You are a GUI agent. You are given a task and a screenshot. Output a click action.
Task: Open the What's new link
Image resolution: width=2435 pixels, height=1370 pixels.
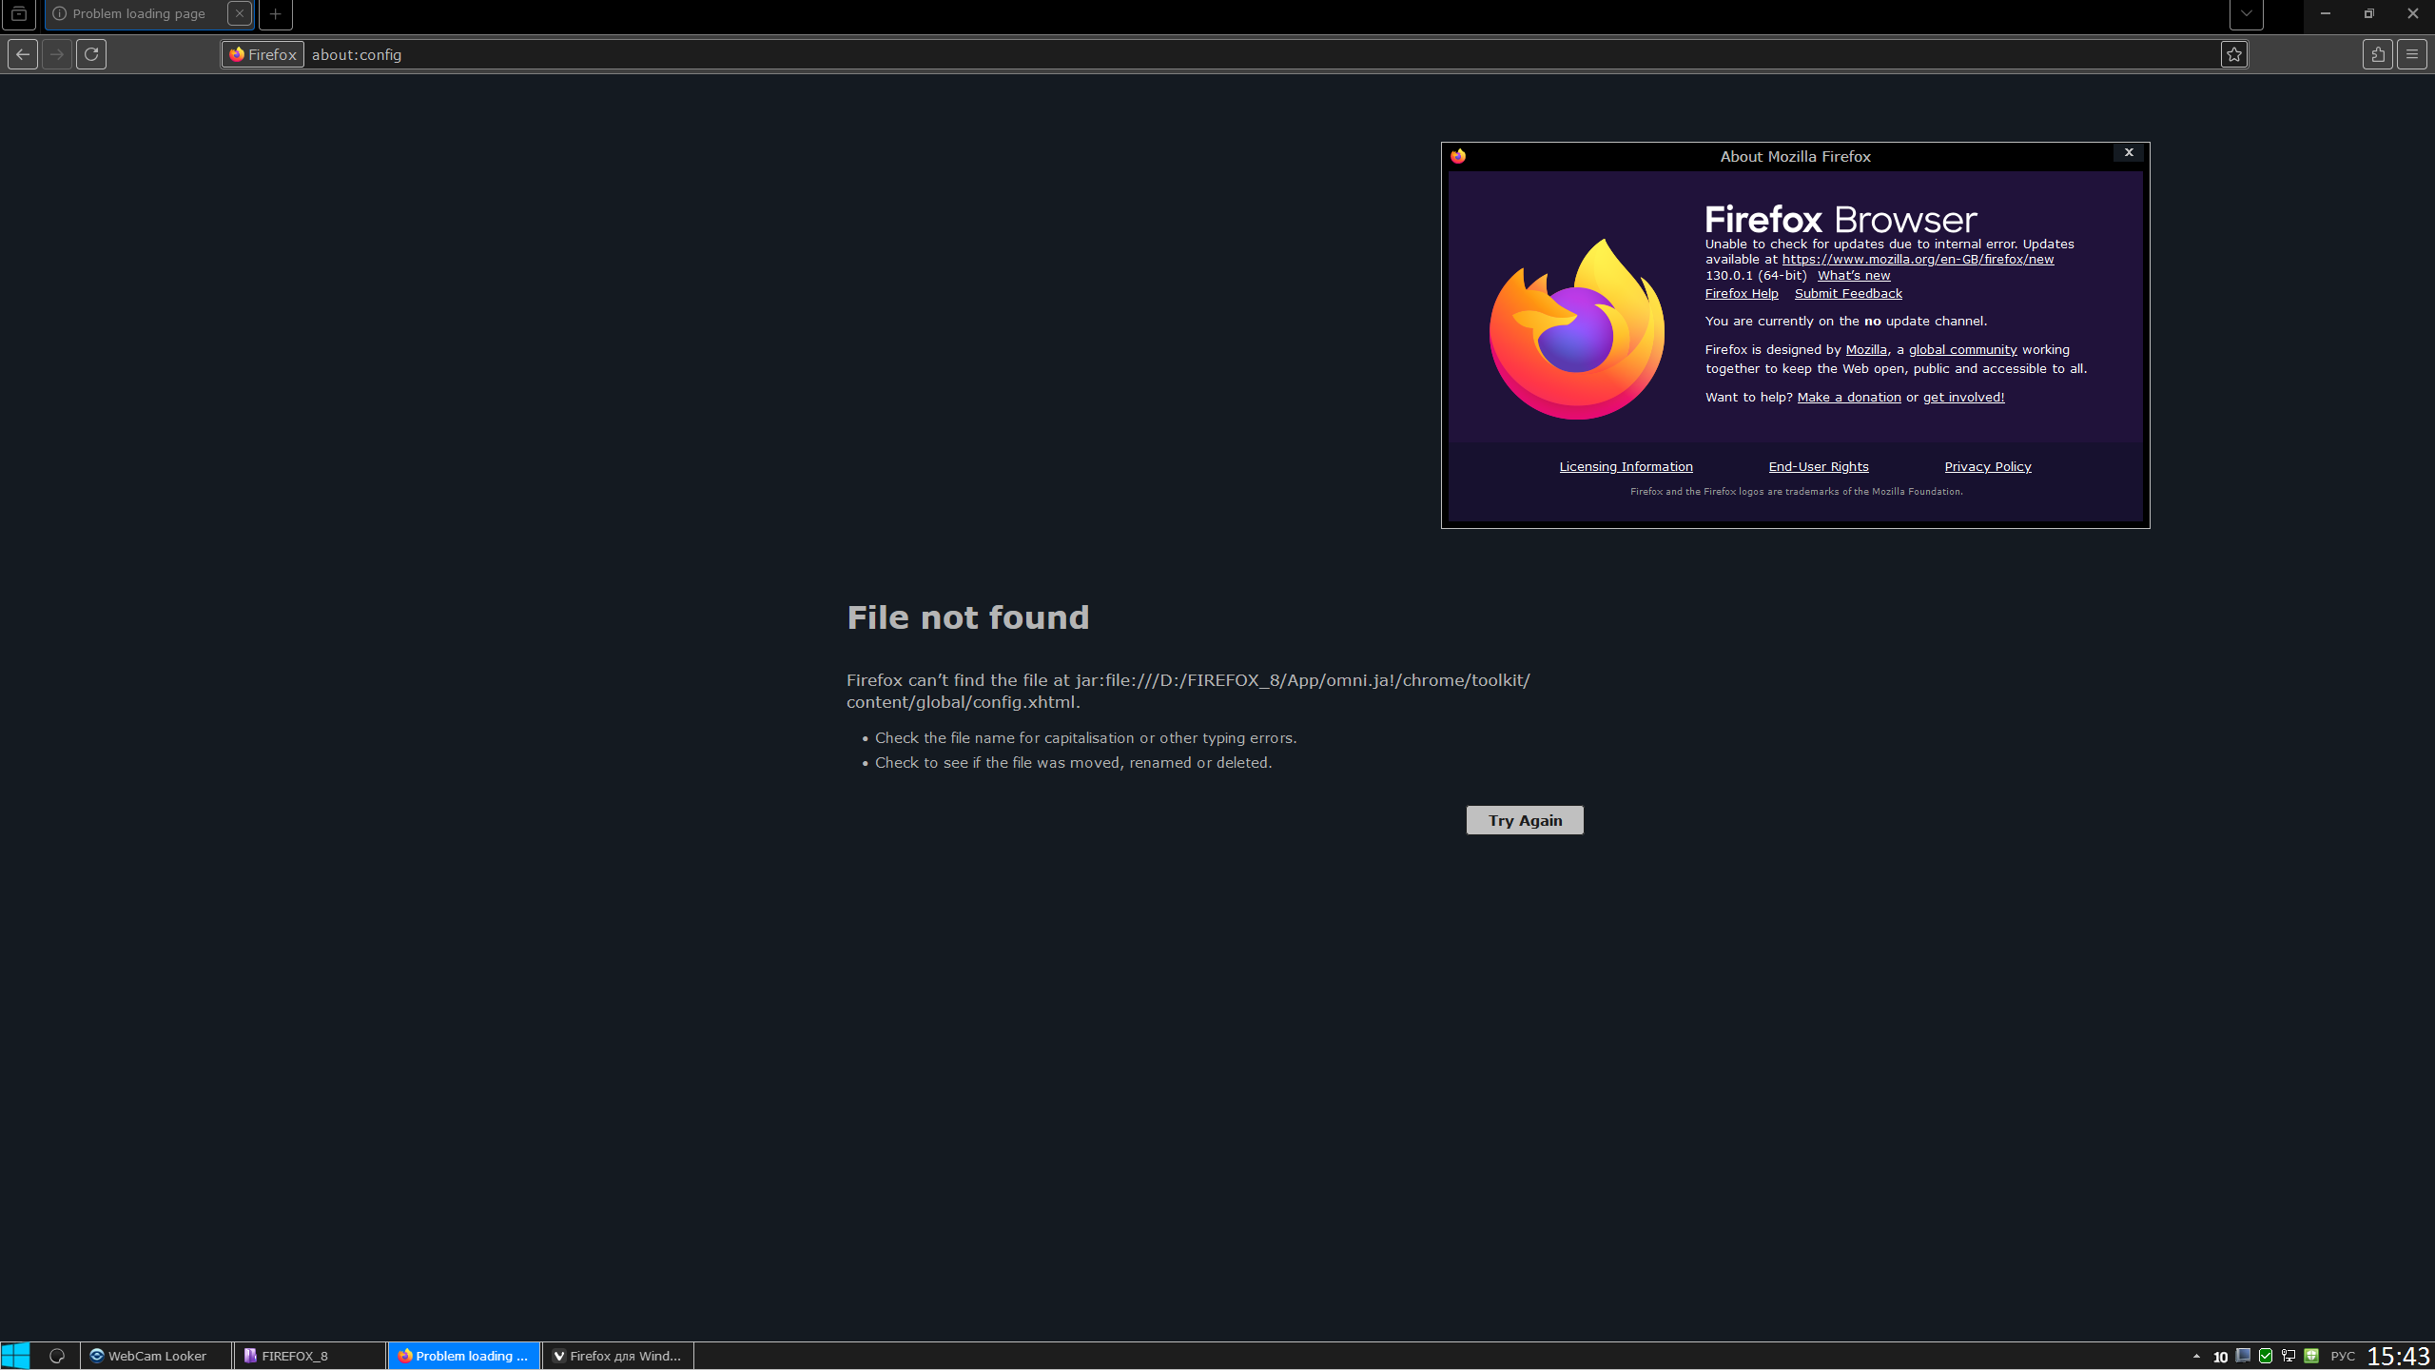click(x=1854, y=275)
